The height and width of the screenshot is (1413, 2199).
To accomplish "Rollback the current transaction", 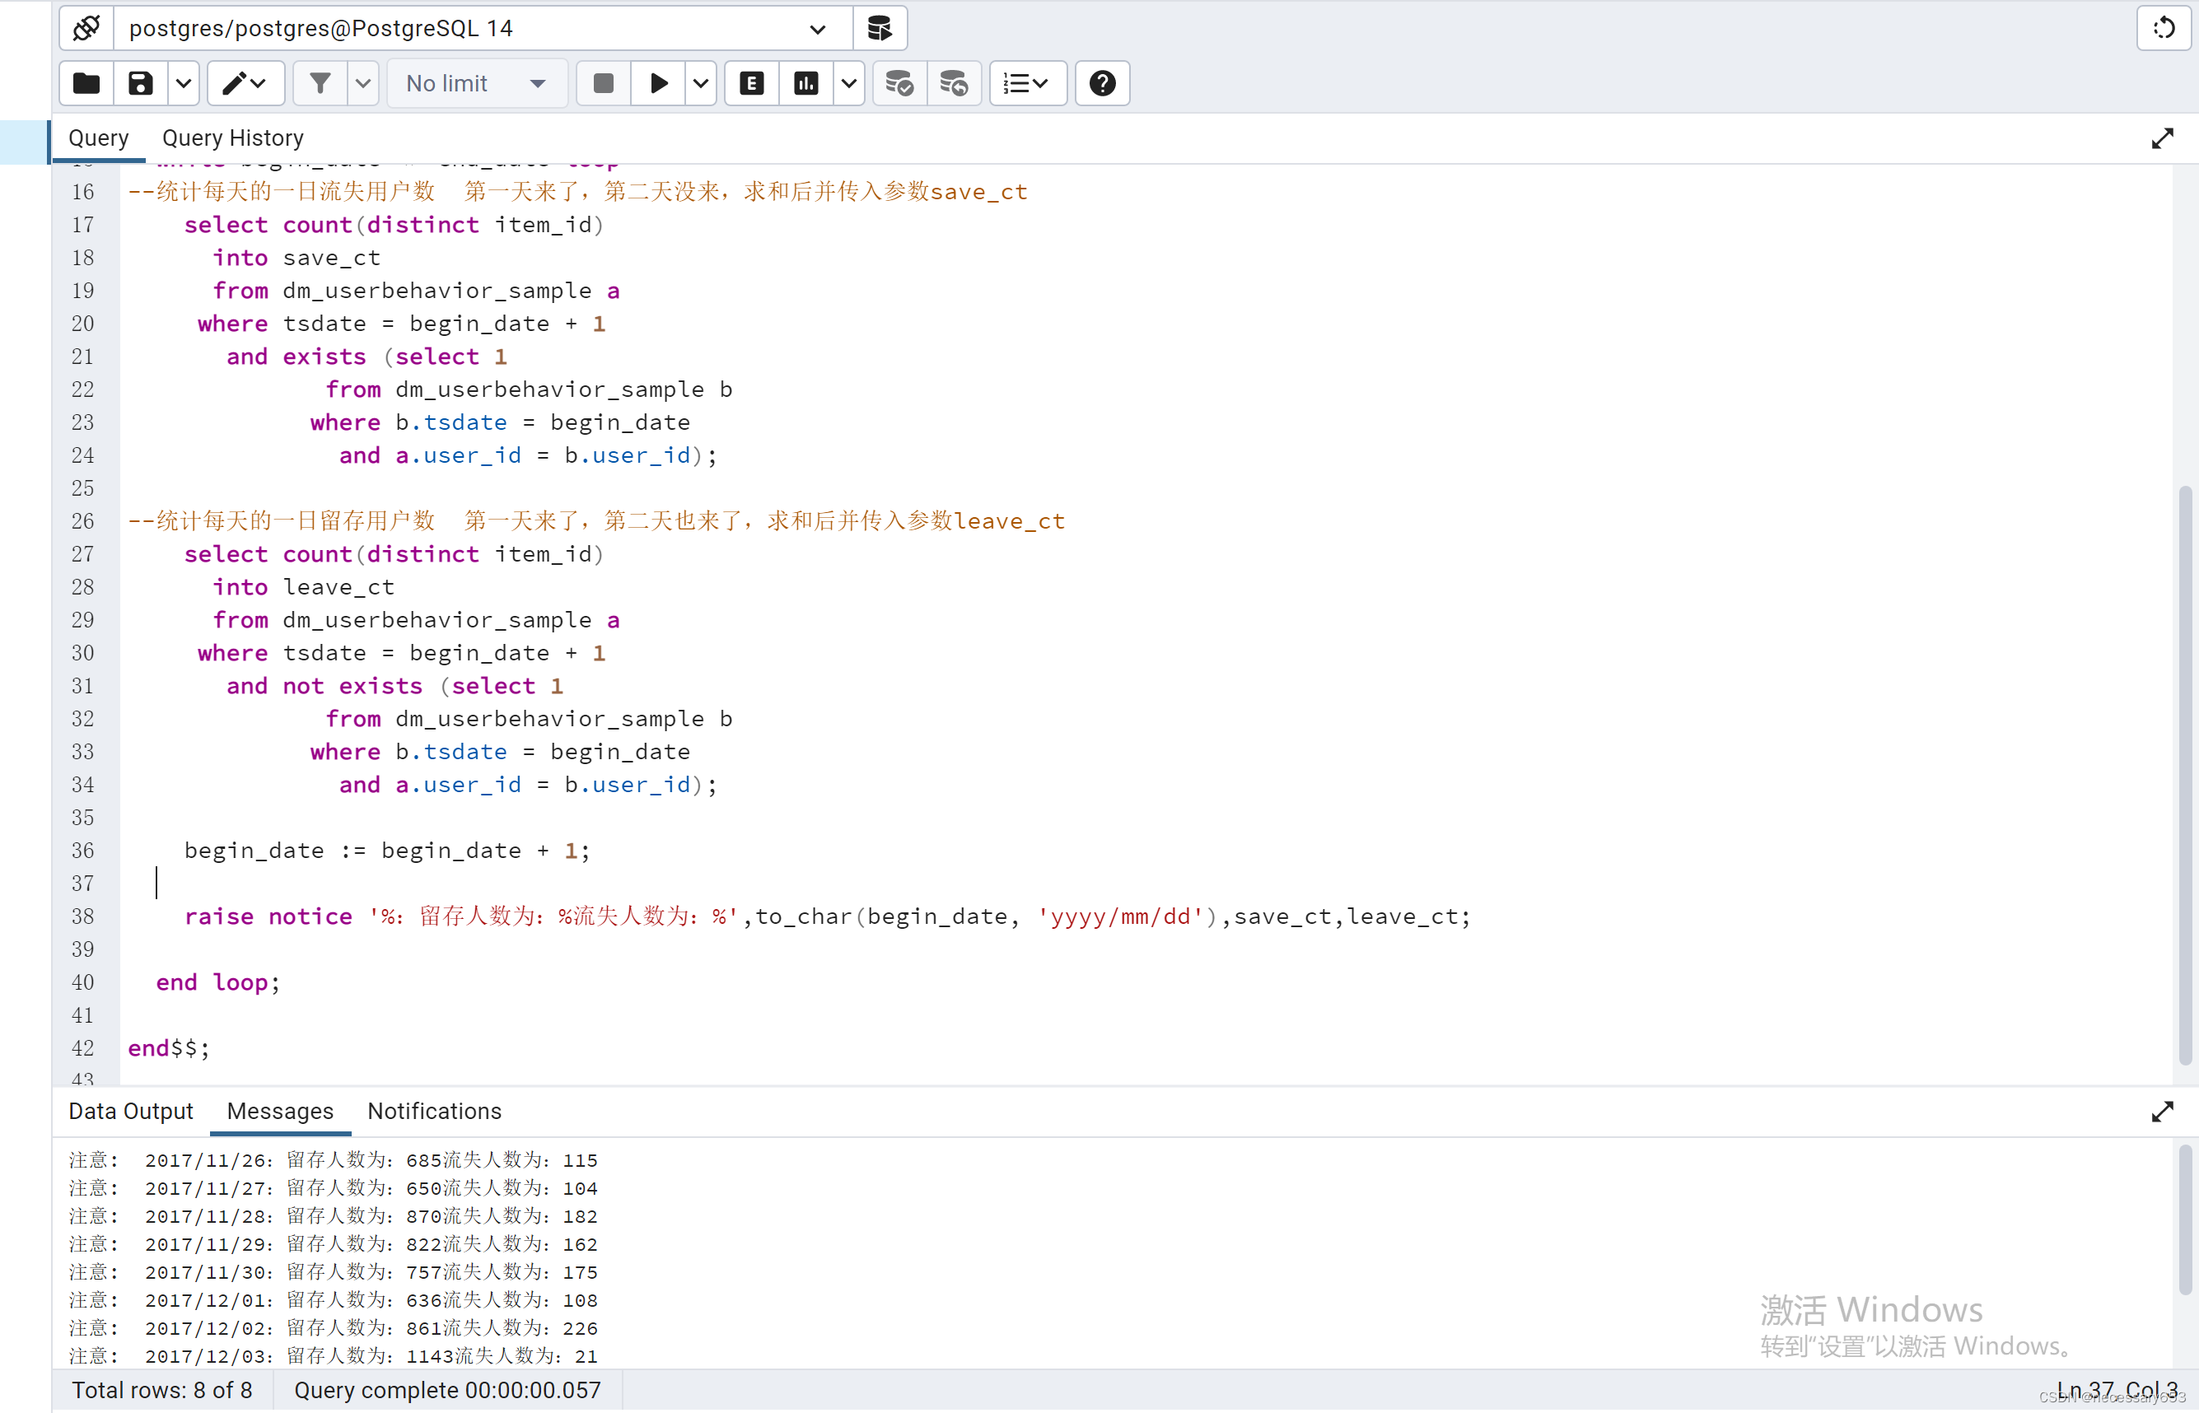I will (x=955, y=82).
